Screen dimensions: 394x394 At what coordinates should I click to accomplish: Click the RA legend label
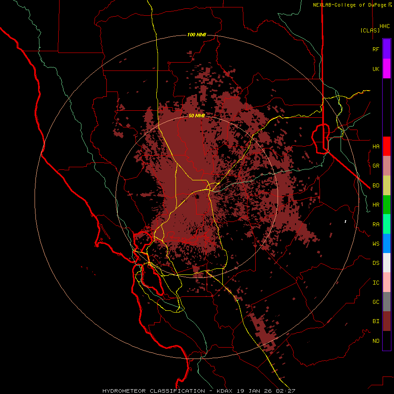pyautogui.click(x=376, y=225)
